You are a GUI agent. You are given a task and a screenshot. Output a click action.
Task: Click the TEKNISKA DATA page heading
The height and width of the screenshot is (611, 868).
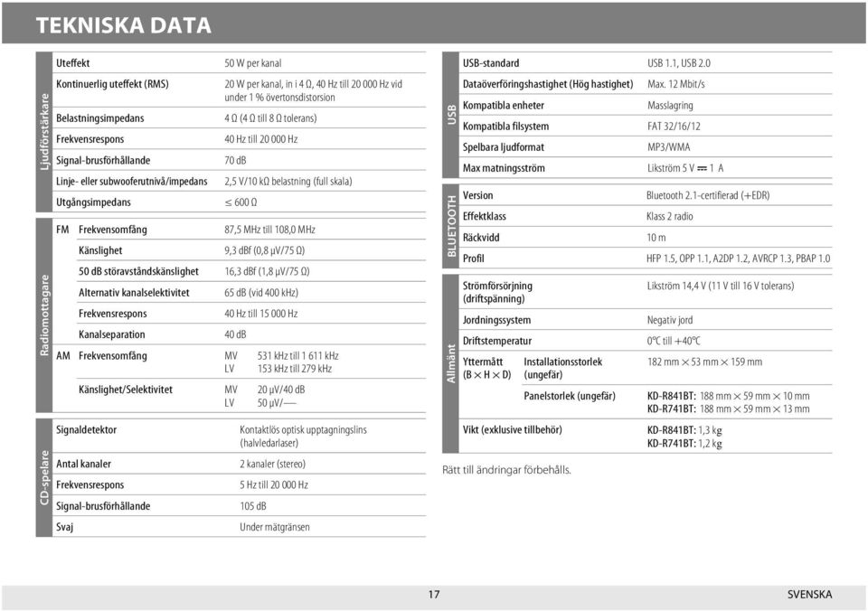pyautogui.click(x=124, y=25)
